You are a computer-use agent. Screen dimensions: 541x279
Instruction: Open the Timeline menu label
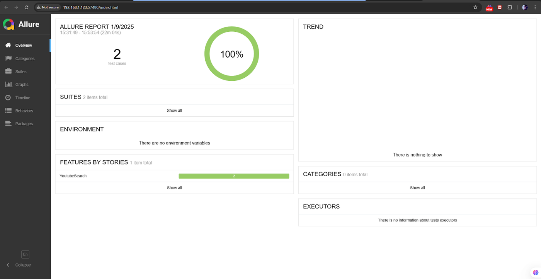[23, 98]
